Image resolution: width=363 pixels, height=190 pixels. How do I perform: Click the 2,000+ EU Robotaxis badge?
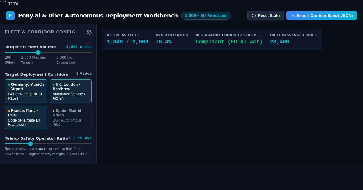206,16
